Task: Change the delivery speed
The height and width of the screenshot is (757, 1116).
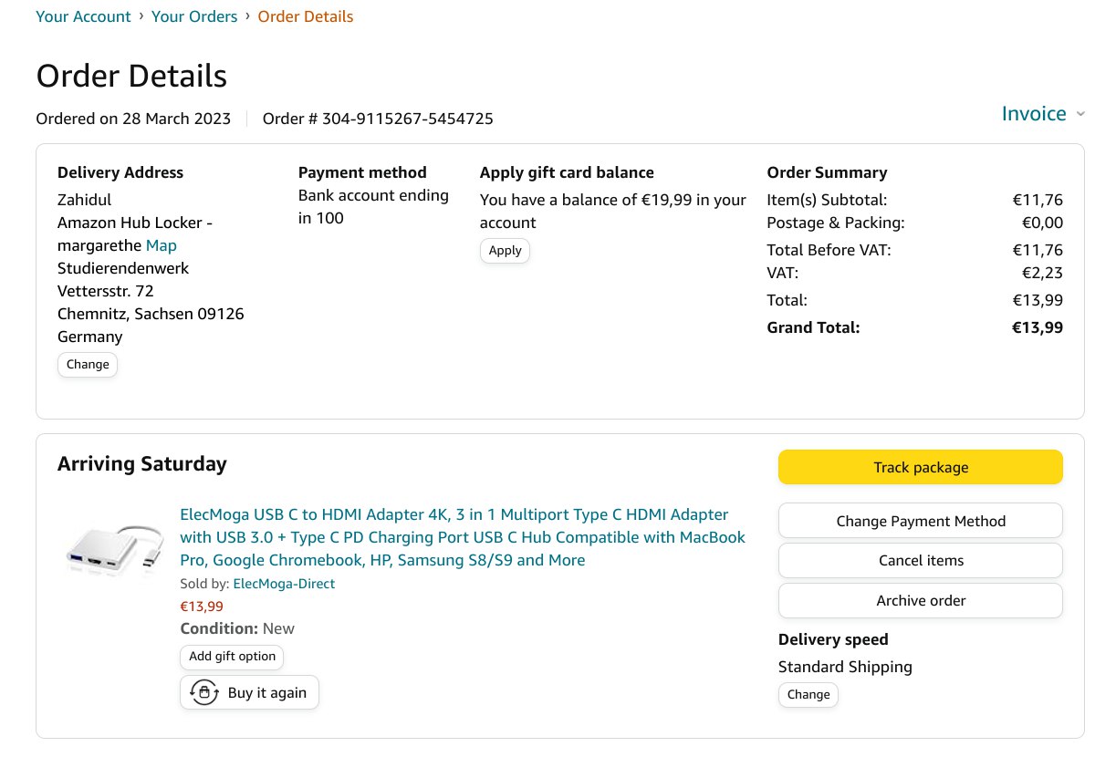Action: [808, 695]
